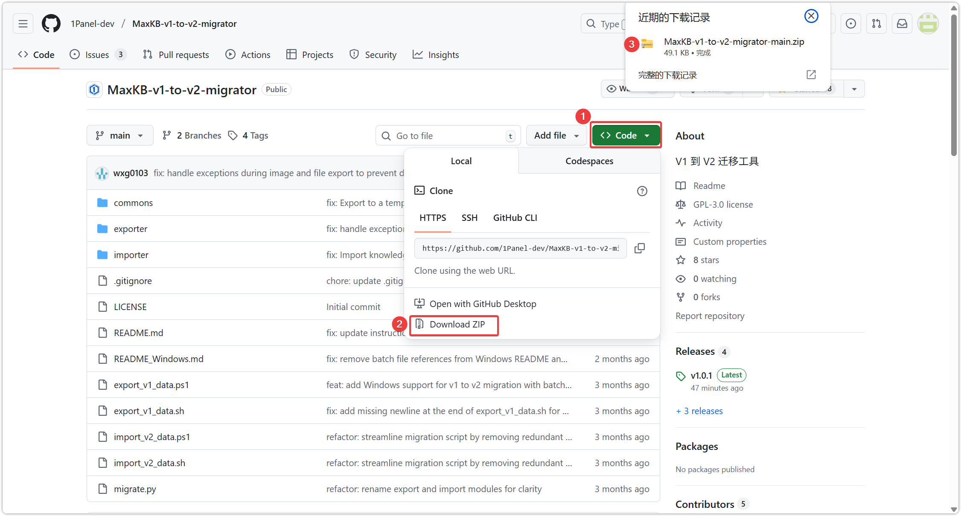Click the issues circle header icon

851,23
